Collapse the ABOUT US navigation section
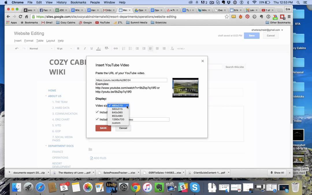 (x=46, y=96)
